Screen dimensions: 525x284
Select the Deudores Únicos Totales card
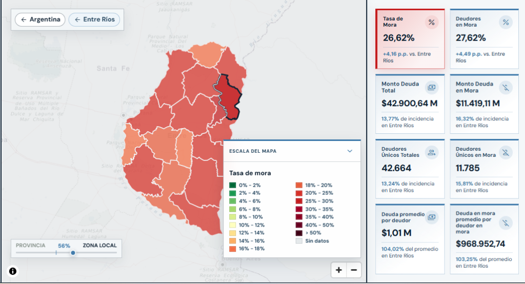pyautogui.click(x=410, y=169)
